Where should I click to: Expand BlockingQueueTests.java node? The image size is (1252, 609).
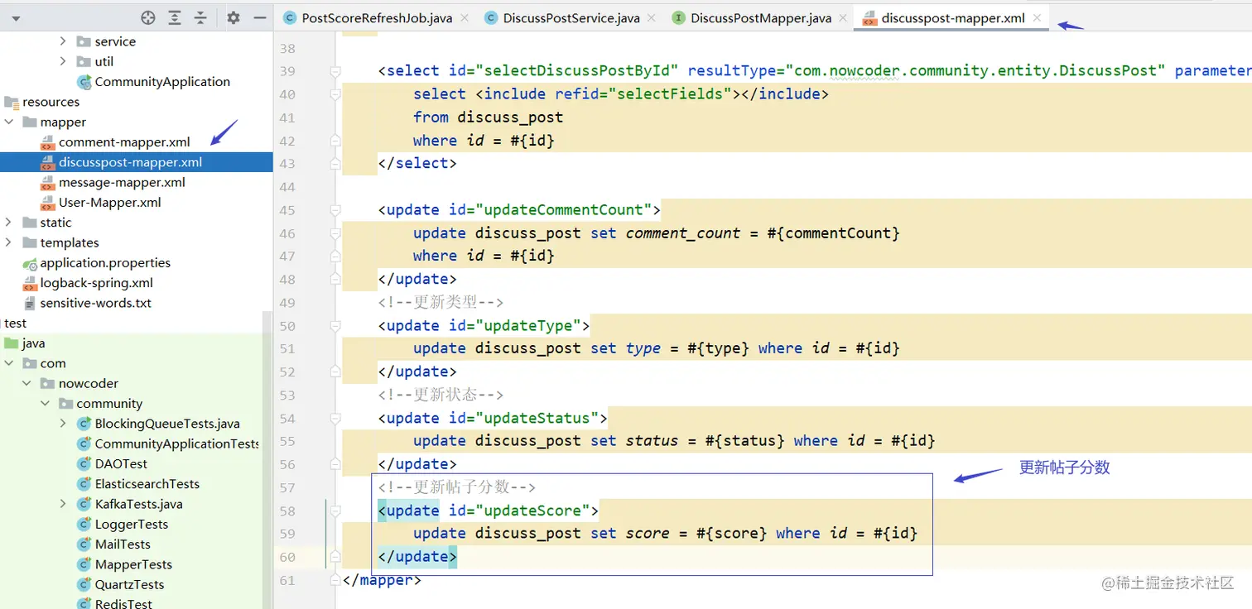(63, 424)
